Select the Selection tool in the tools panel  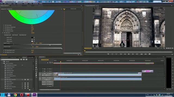pyautogui.click(x=36, y=58)
